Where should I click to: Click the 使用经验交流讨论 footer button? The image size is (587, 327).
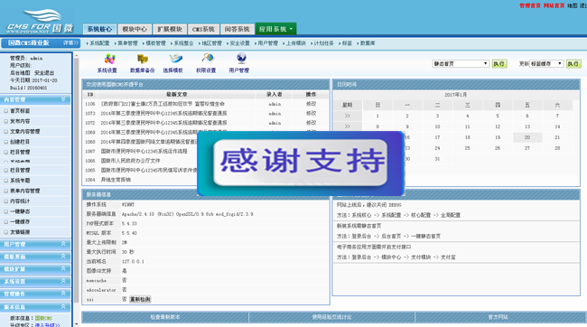(x=331, y=317)
